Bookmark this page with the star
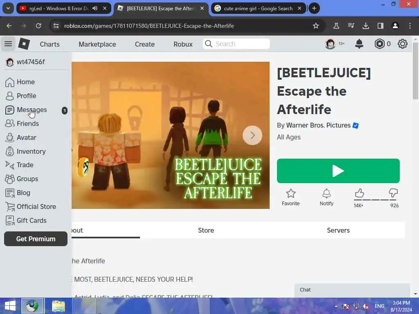The image size is (419, 314). pyautogui.click(x=316, y=26)
